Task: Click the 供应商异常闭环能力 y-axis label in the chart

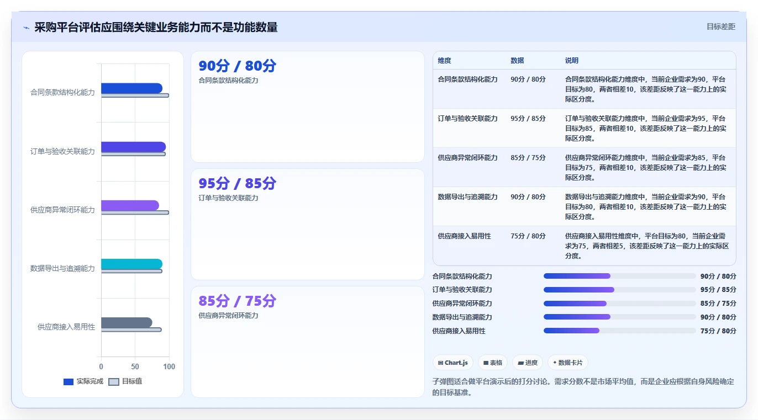Action: click(62, 210)
